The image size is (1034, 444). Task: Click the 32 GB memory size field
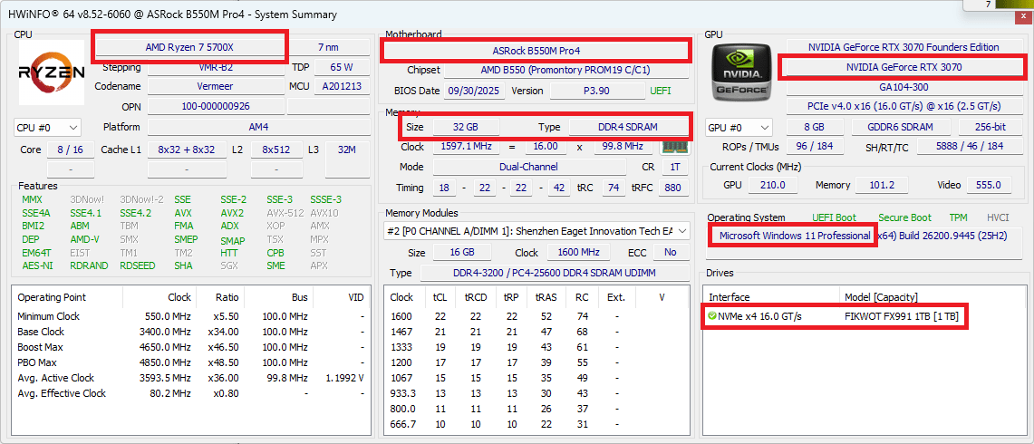[x=466, y=127]
